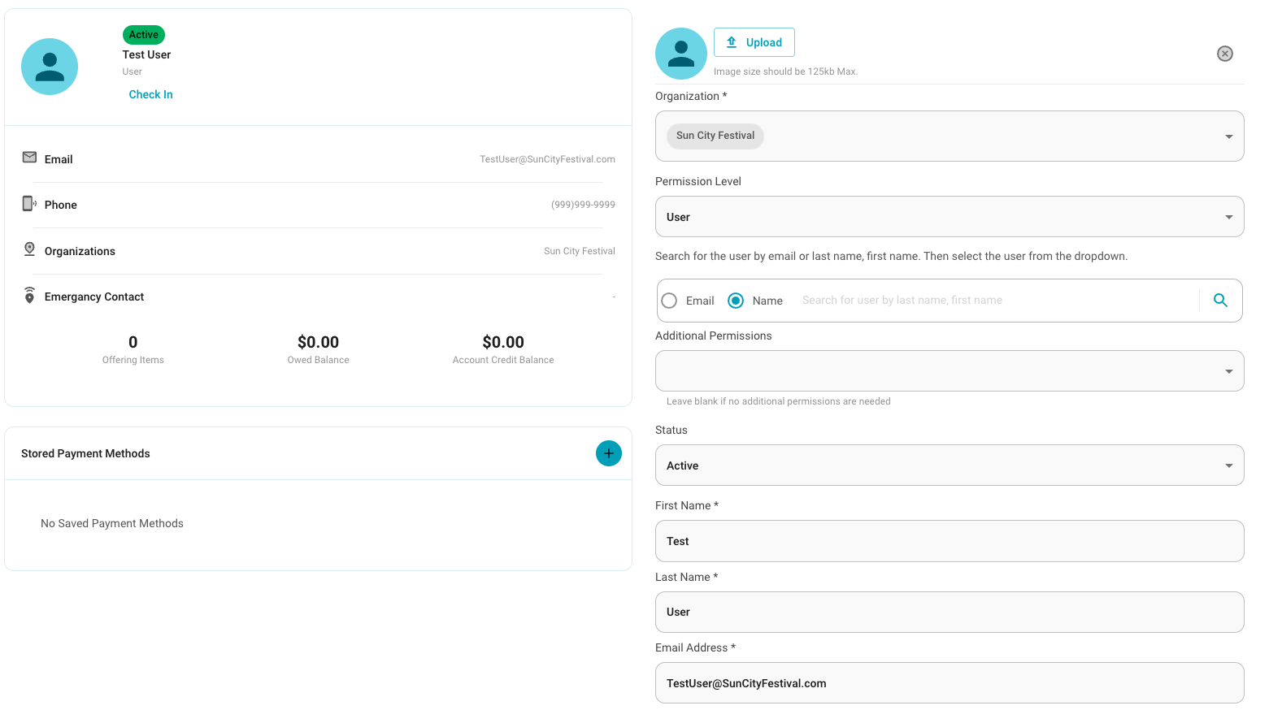Click the avatar beside the Upload button
Image resolution: width=1282 pixels, height=710 pixels.
click(x=681, y=54)
